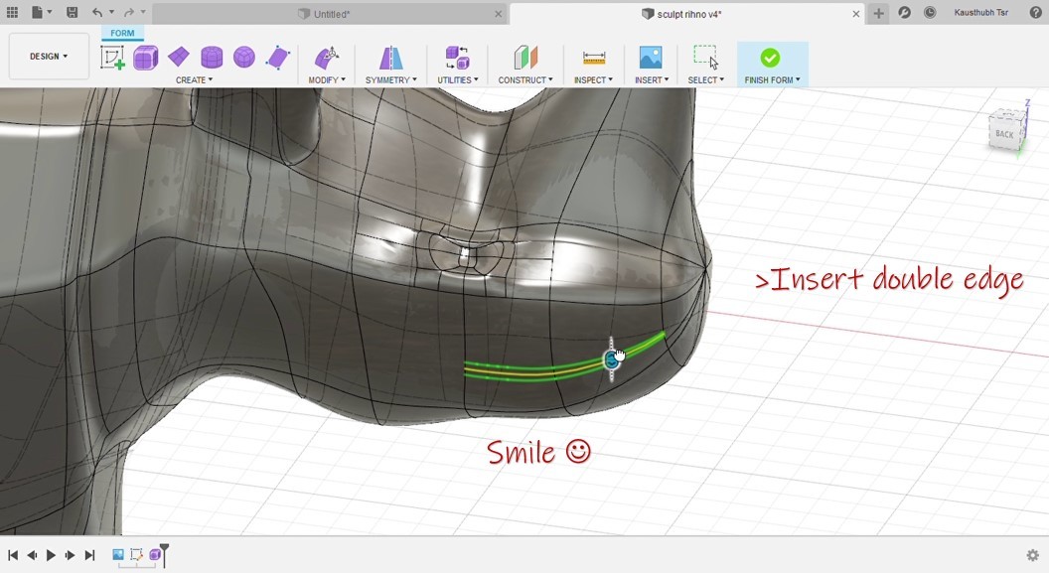
Task: Expand the INSERT menu
Action: point(652,80)
